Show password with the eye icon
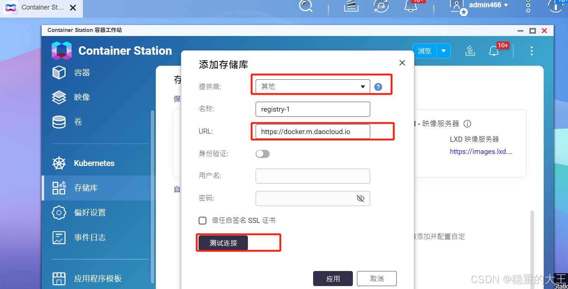The image size is (568, 289). click(x=361, y=199)
